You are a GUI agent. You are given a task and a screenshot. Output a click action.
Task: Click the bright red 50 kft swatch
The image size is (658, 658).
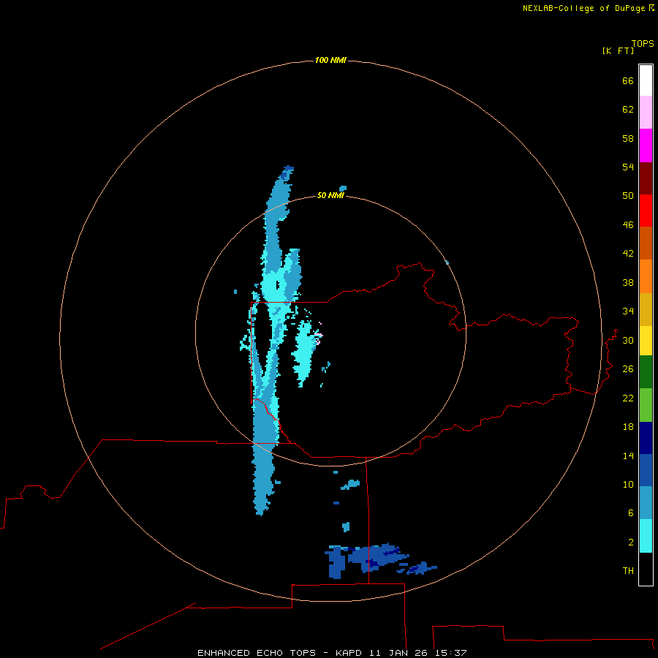click(x=646, y=211)
